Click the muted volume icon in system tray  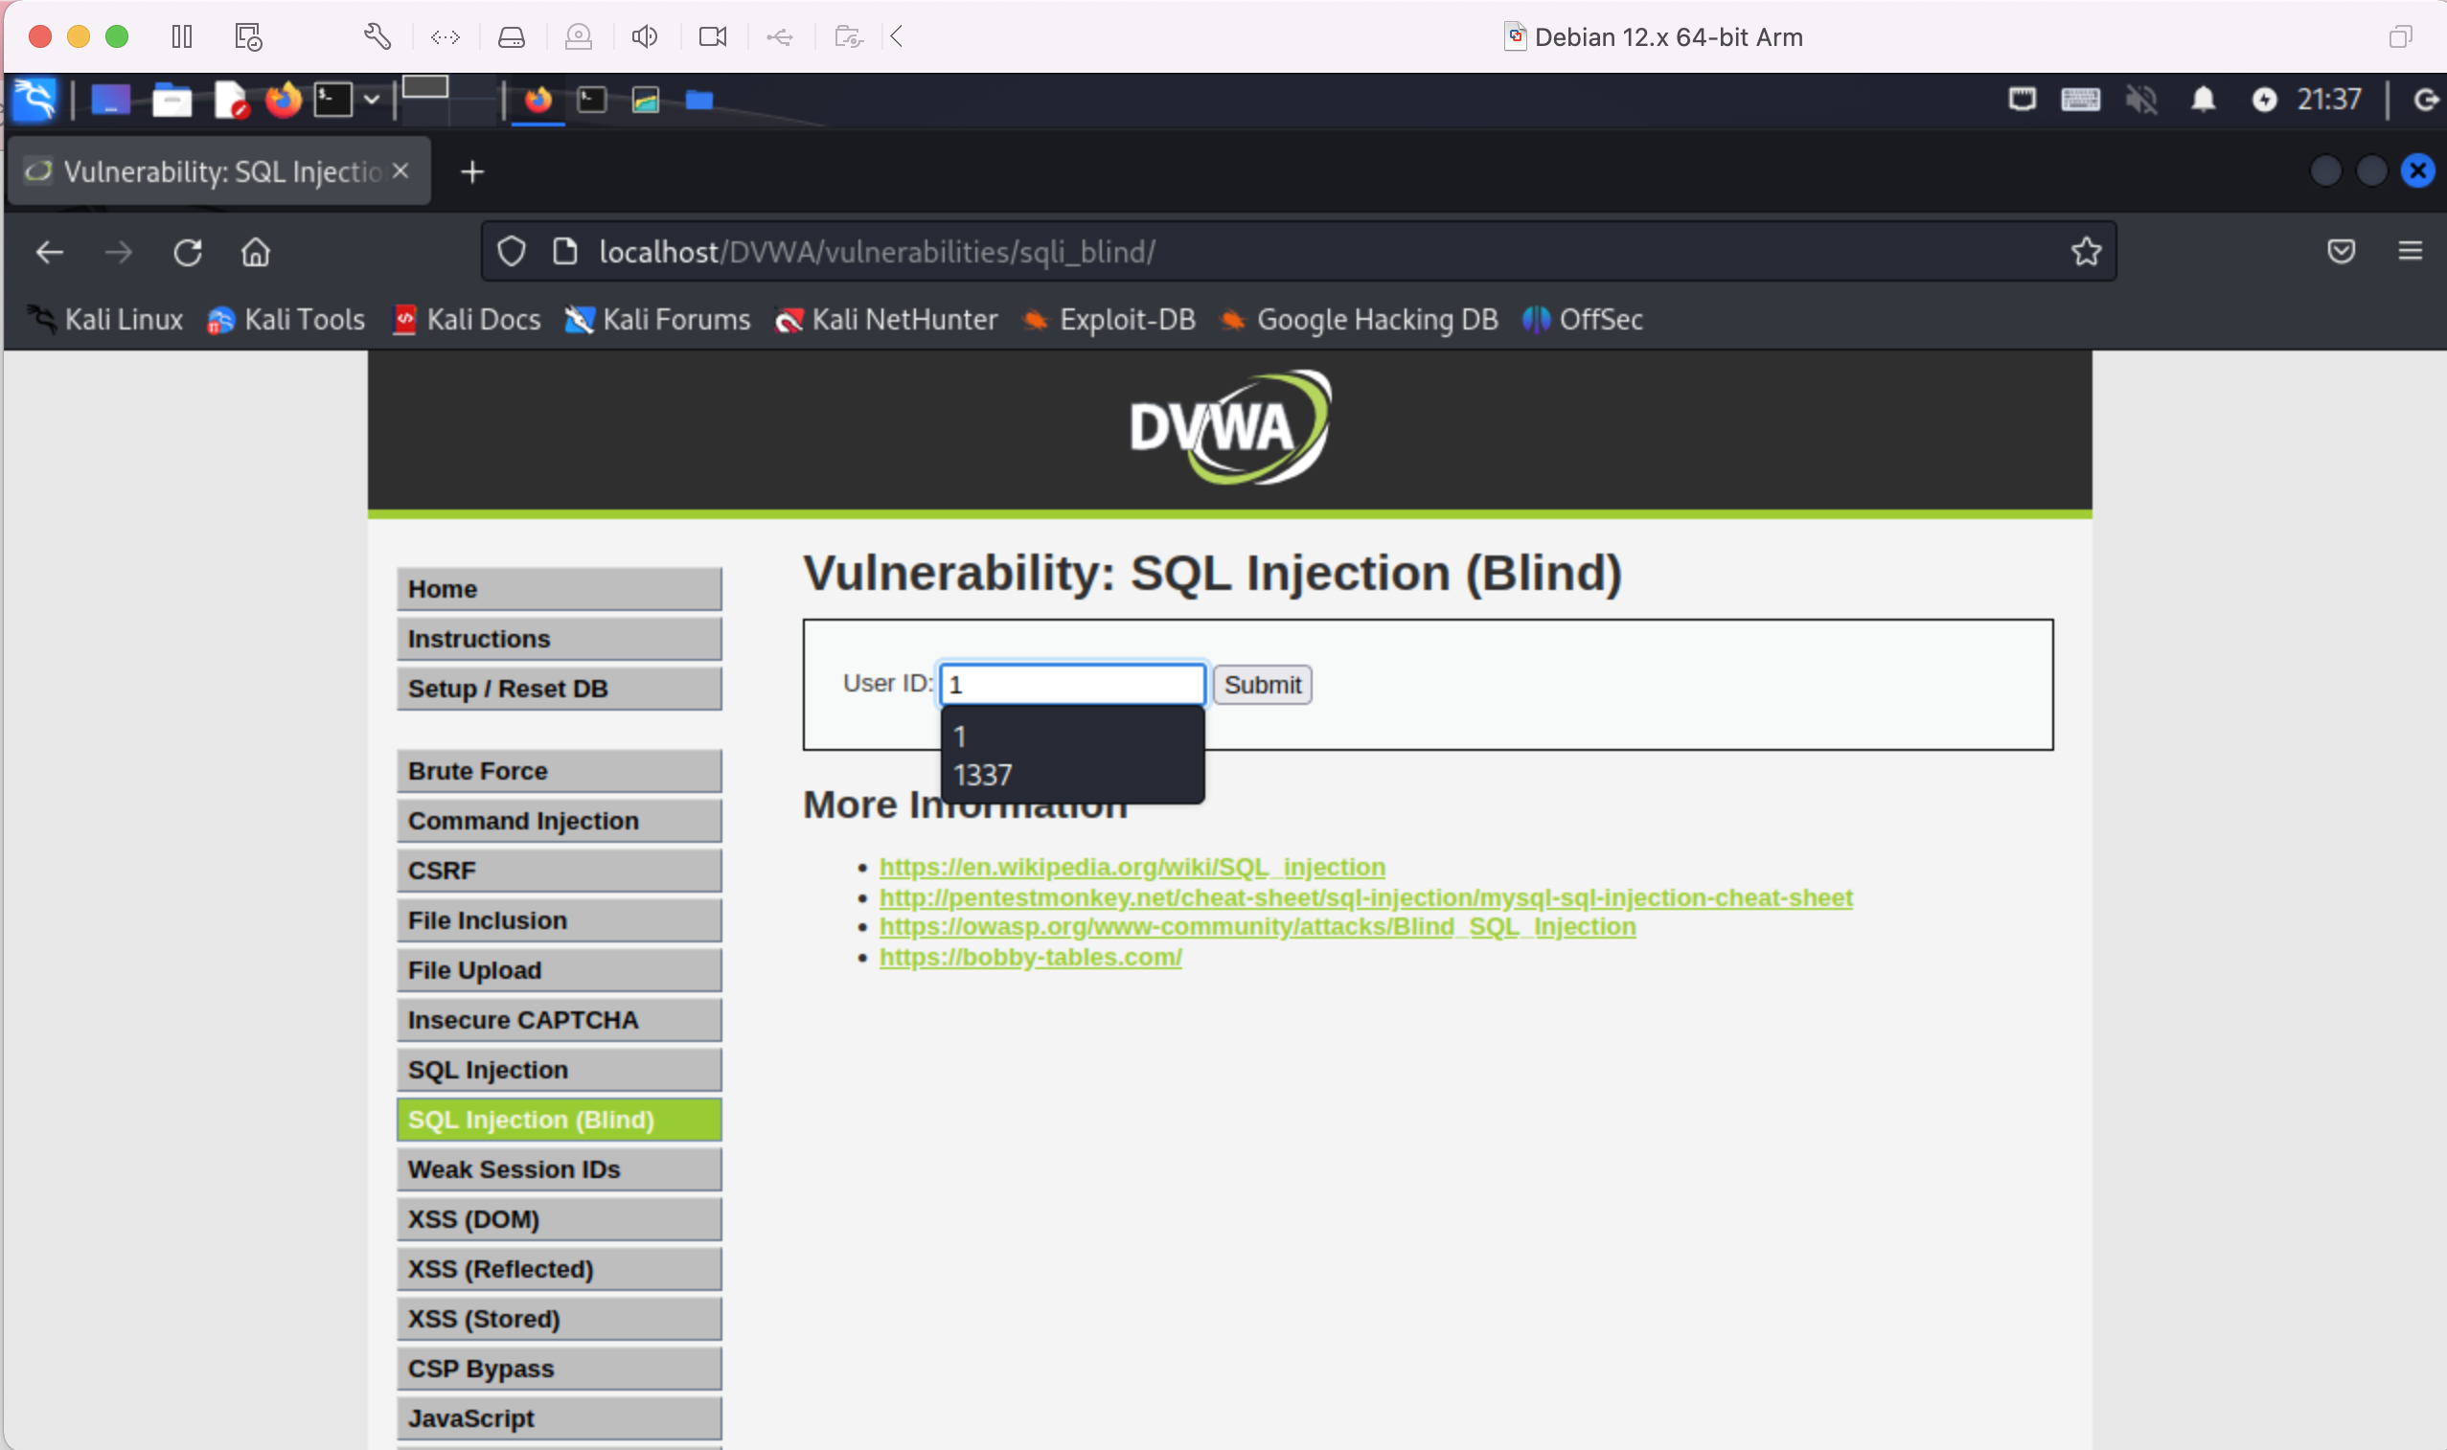tap(2141, 100)
